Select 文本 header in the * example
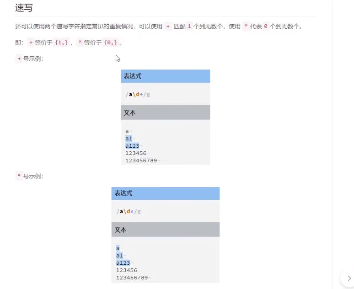 click(x=120, y=230)
